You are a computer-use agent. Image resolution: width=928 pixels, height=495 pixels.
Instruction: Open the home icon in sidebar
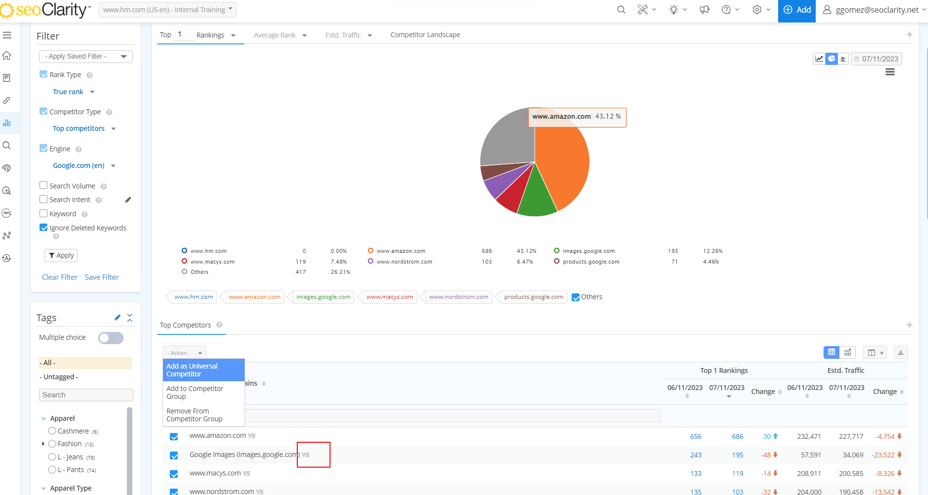pos(7,56)
